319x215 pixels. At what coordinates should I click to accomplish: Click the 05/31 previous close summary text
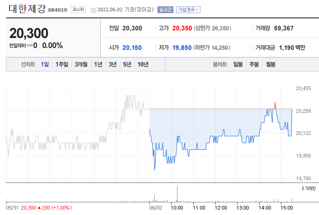[x=39, y=208]
